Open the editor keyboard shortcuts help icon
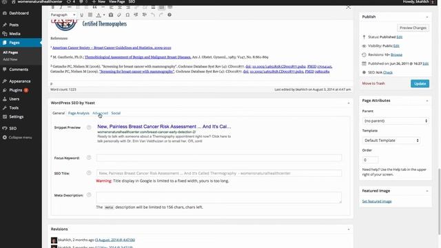Viewport: 441px width, 248px height. coord(170,15)
